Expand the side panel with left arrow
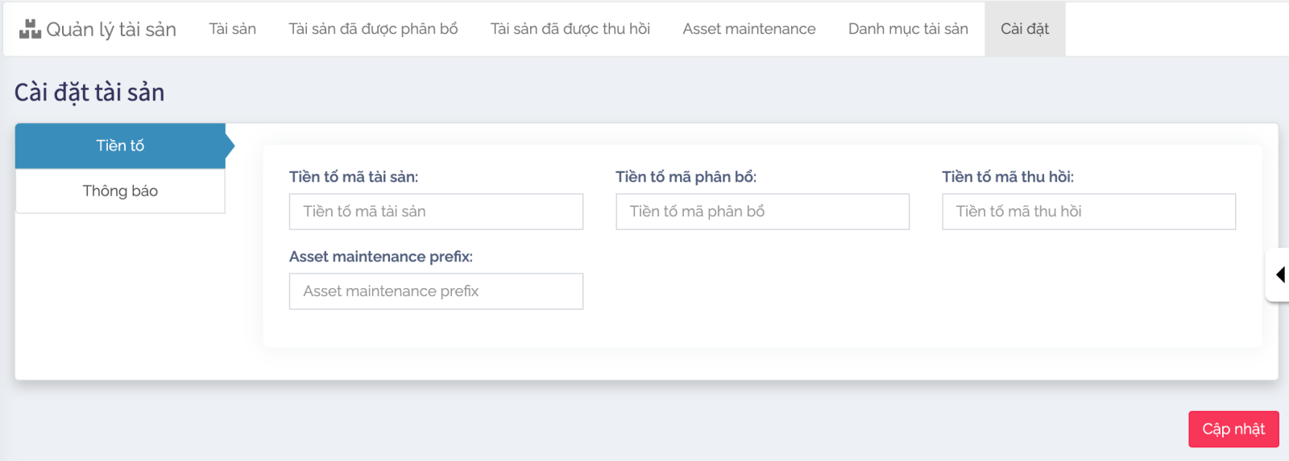The image size is (1289, 461). (x=1279, y=275)
